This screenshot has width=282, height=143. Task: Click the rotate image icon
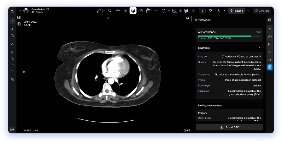point(163,11)
